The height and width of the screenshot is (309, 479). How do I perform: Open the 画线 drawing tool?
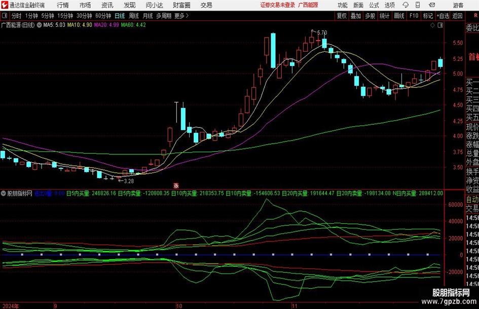click(x=399, y=16)
